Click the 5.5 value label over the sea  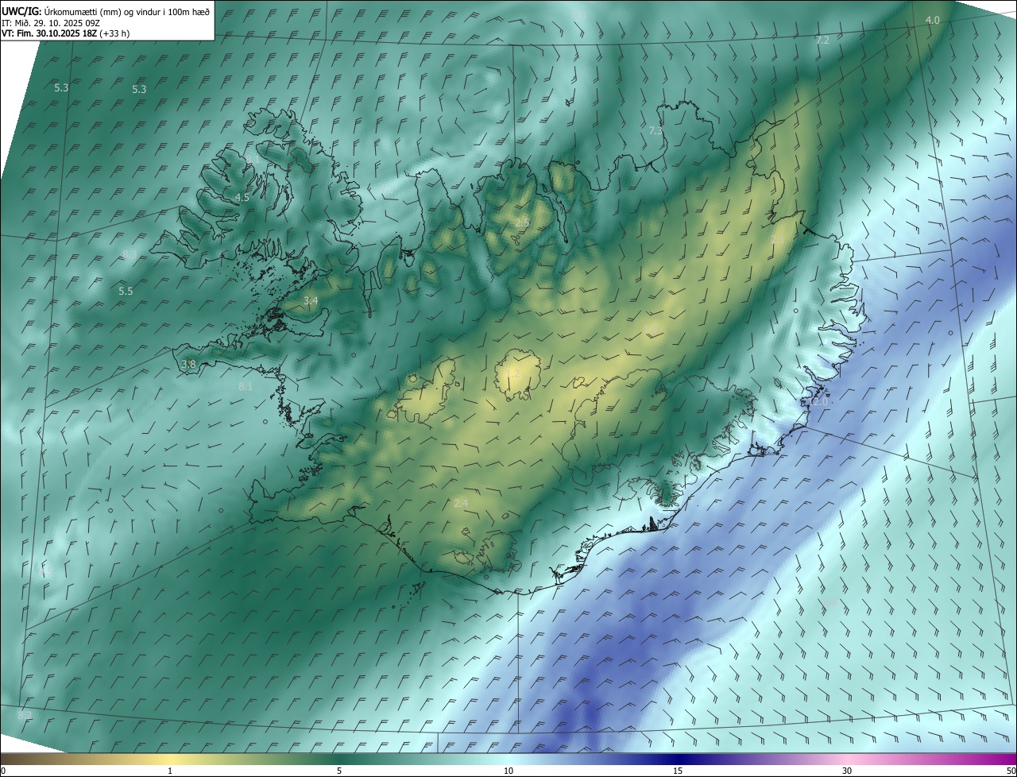(x=126, y=292)
